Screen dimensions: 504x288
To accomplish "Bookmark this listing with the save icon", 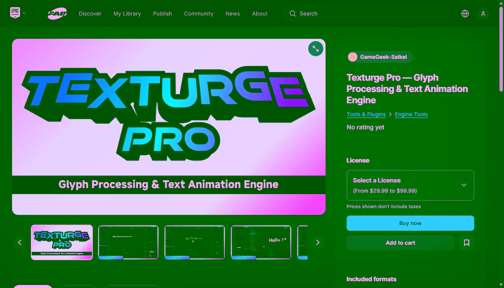I will pyautogui.click(x=467, y=243).
